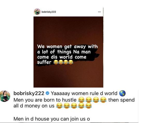Viewport: 154px width, 123px height.
Task: Click 'Men in d house' caption line
Action: click(x=52, y=119)
